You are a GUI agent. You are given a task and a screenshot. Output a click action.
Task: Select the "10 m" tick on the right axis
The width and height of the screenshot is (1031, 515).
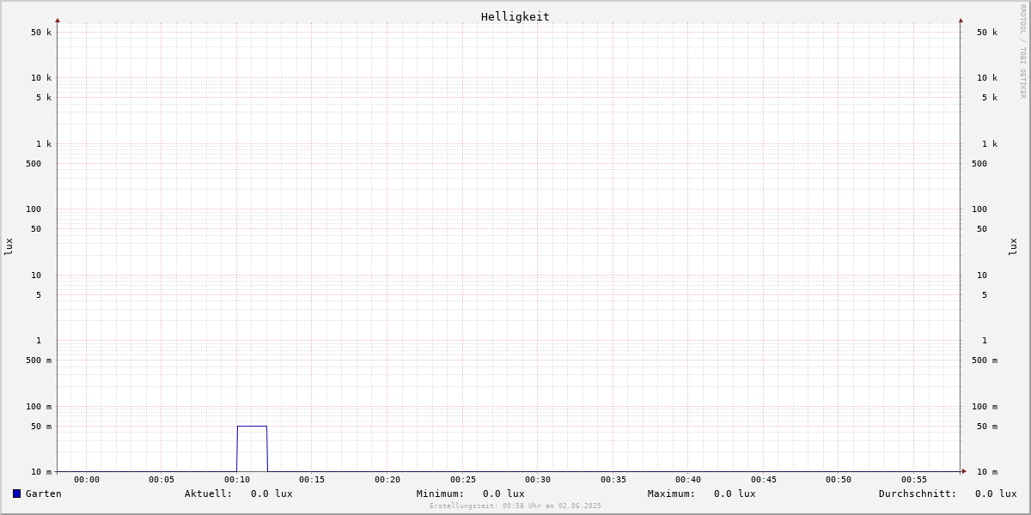[987, 472]
